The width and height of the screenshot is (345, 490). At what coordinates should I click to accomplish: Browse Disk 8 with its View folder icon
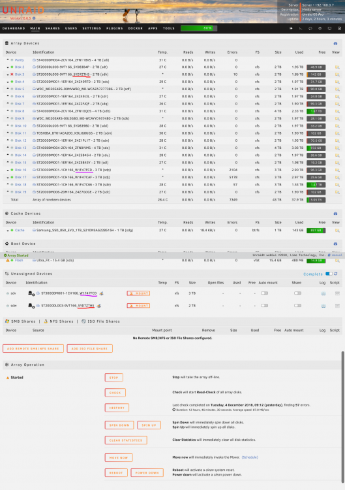point(337,111)
